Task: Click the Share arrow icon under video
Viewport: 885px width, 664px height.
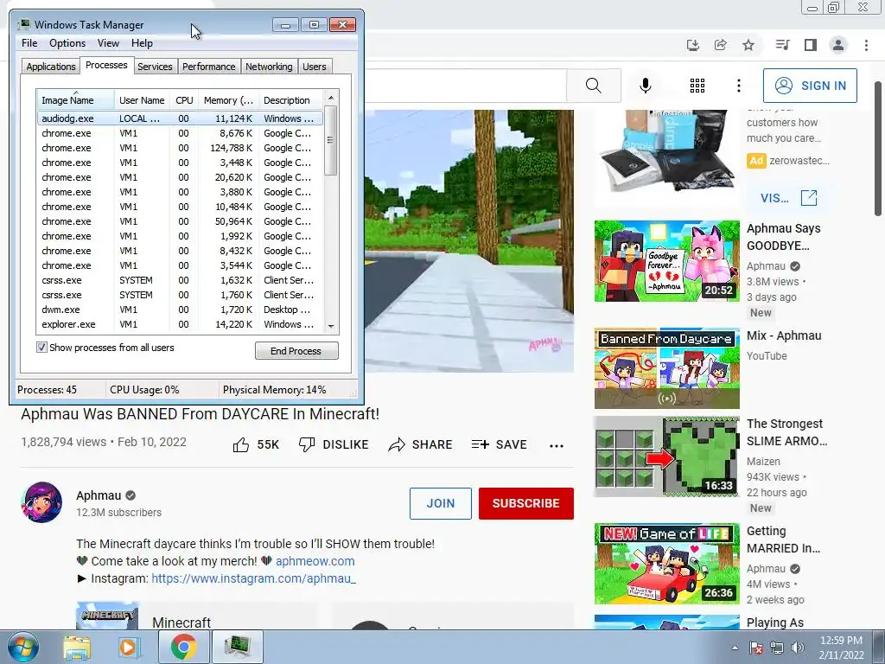Action: pyautogui.click(x=397, y=445)
